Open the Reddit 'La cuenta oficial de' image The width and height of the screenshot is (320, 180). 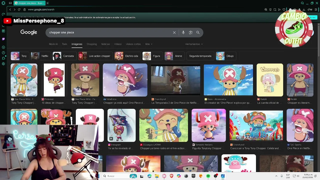270,80
